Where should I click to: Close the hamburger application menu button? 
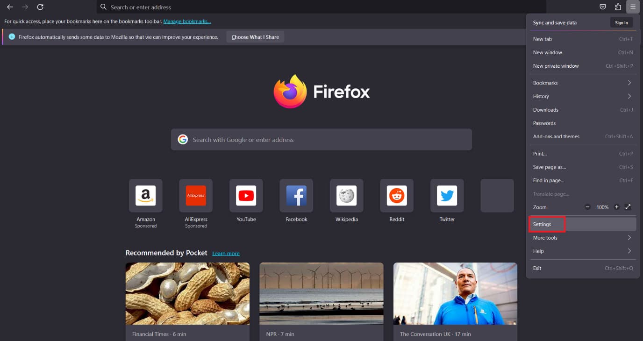pyautogui.click(x=633, y=7)
